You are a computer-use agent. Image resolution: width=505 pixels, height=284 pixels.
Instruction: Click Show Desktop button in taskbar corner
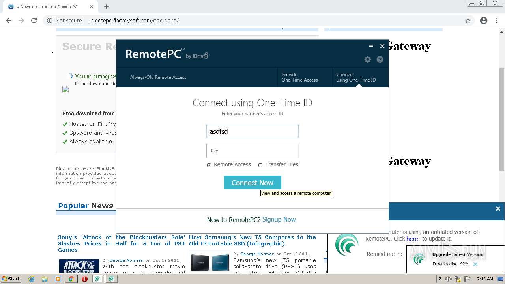(501, 279)
